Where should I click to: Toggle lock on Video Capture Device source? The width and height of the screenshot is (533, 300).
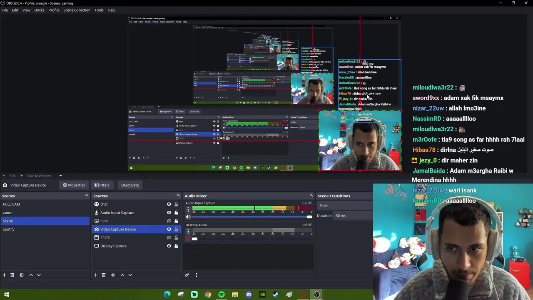tap(176, 229)
